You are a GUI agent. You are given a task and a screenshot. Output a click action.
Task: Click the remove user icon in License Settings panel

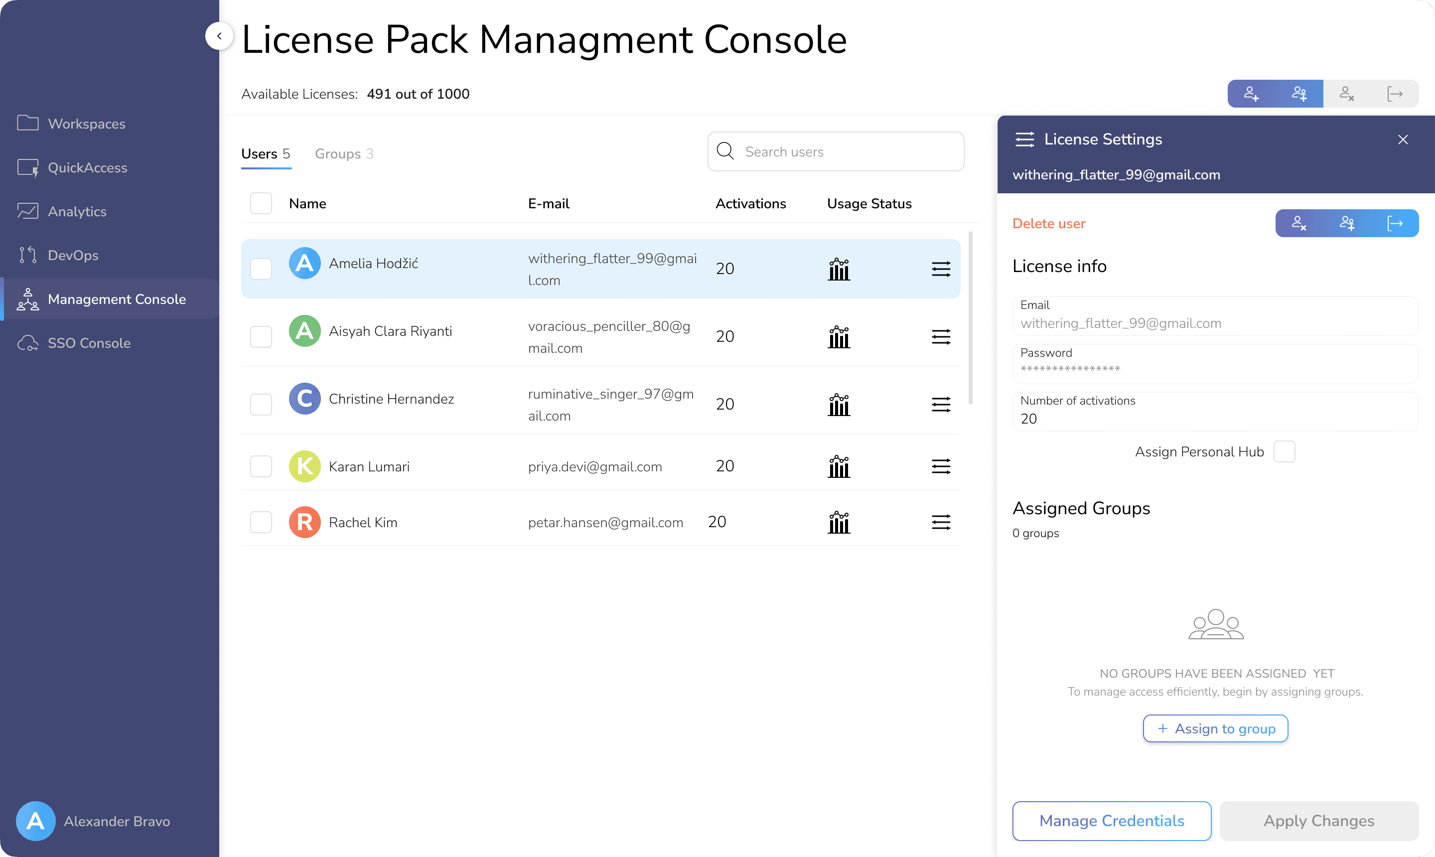(1298, 223)
